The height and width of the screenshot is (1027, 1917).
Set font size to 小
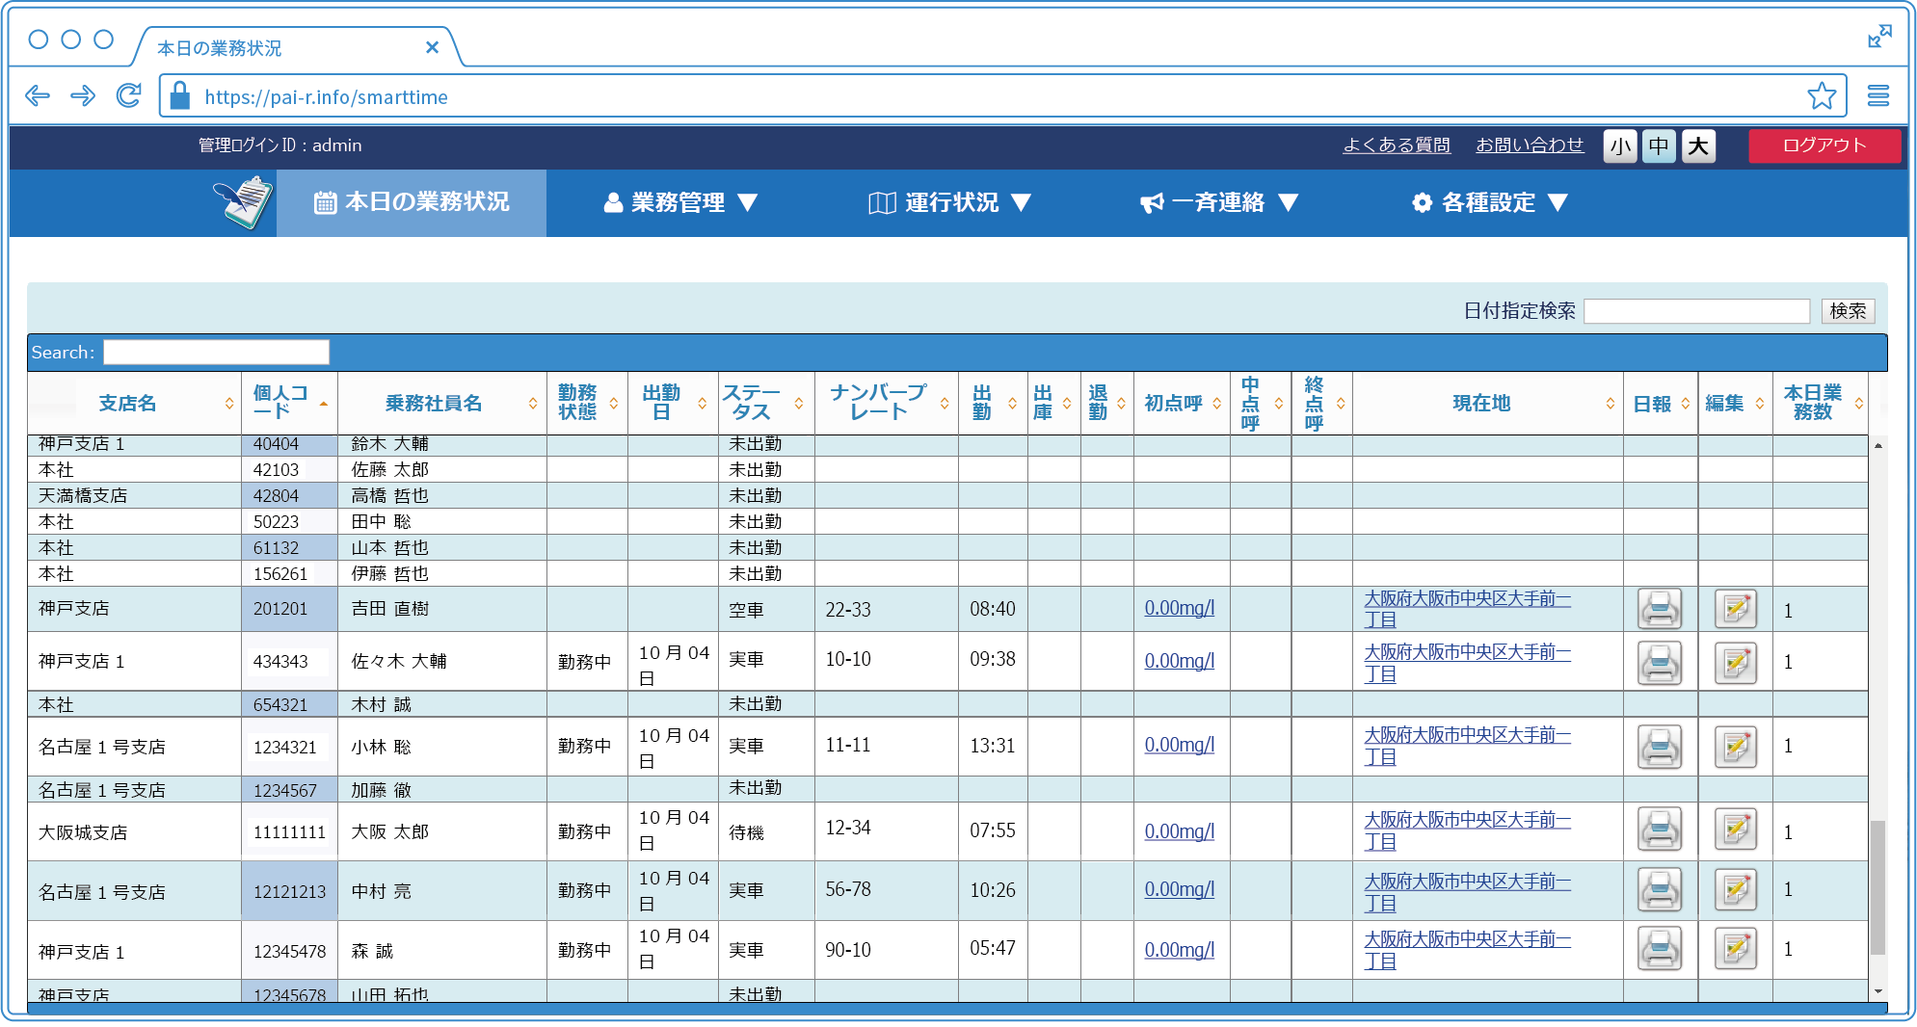click(1620, 146)
